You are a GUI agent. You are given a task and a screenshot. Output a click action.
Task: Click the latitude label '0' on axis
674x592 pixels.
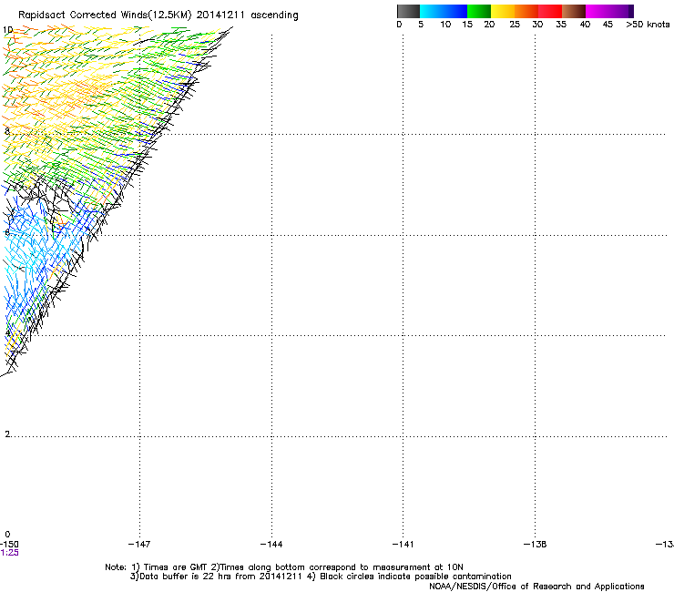(7, 535)
